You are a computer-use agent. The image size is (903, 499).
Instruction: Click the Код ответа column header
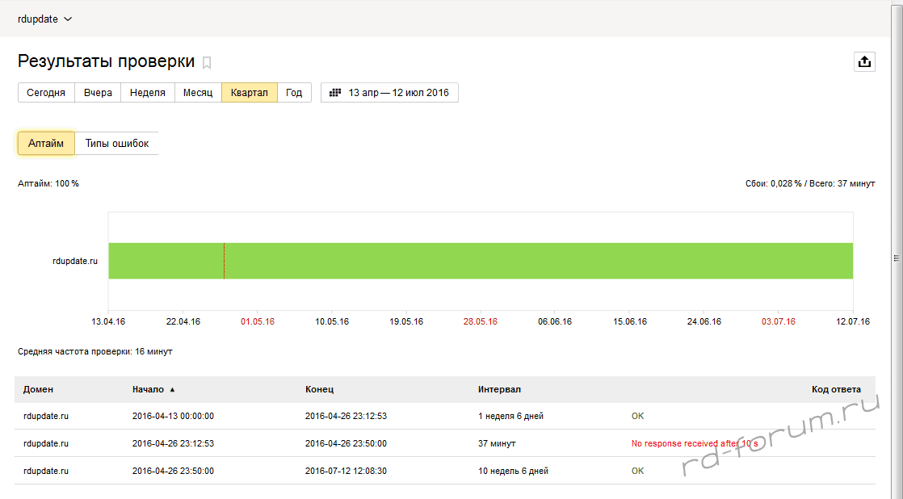click(x=836, y=389)
